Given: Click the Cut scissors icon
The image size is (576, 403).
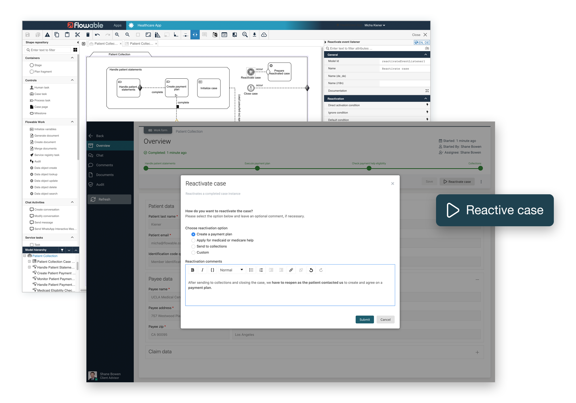Looking at the screenshot, I should [77, 35].
